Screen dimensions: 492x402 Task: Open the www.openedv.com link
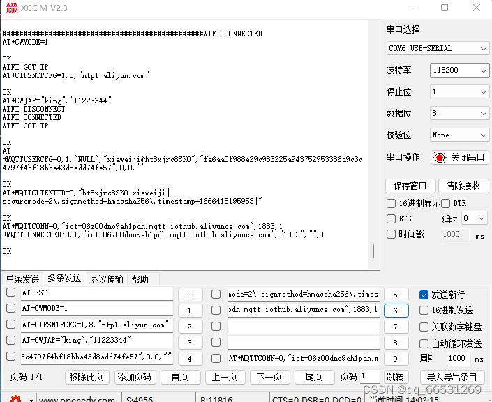coord(77,399)
